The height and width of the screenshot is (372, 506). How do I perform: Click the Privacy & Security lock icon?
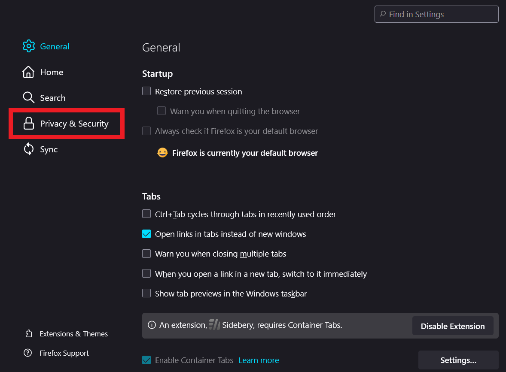pyautogui.click(x=28, y=124)
